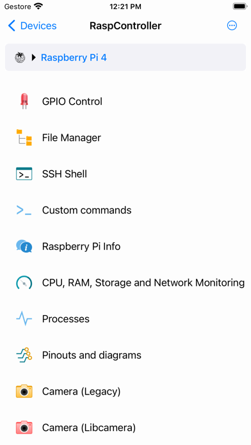Open the more options ellipsis menu
Image resolution: width=251 pixels, height=445 pixels.
[232, 26]
